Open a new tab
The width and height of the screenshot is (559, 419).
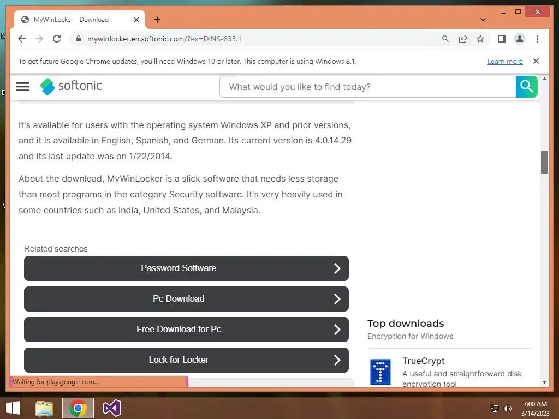point(157,20)
